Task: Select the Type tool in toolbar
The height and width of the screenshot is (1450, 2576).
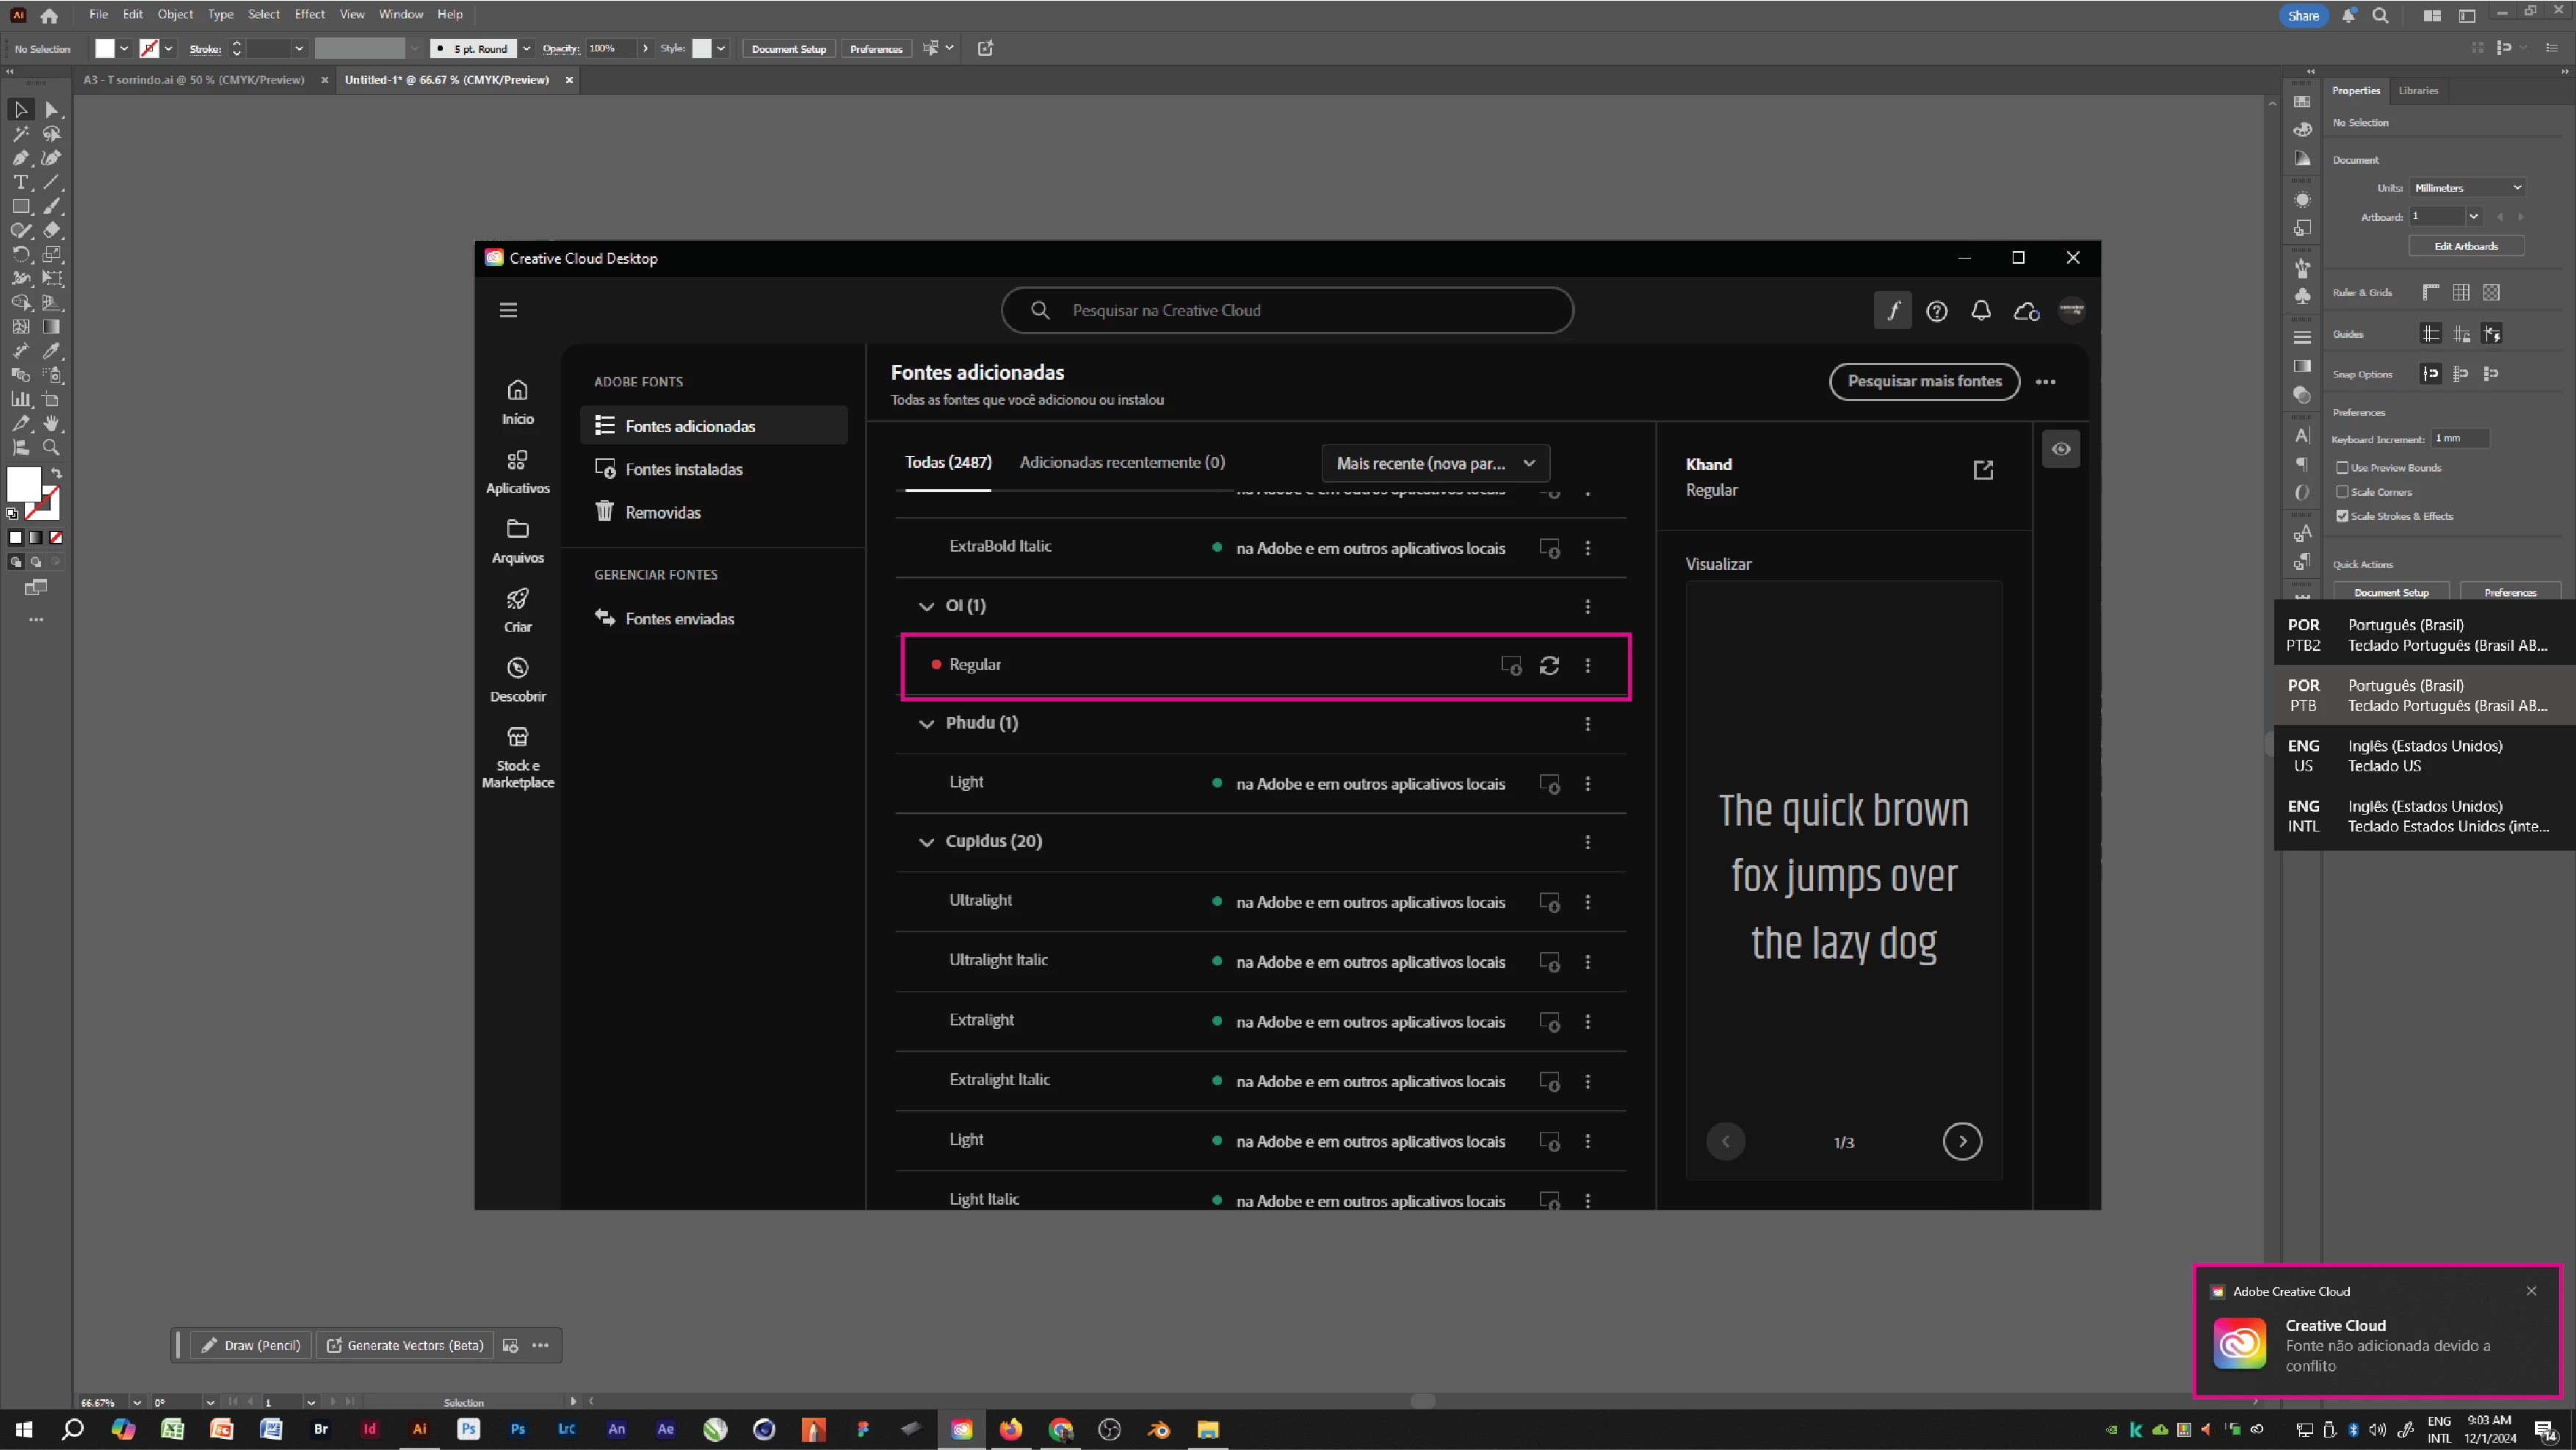Action: click(20, 182)
